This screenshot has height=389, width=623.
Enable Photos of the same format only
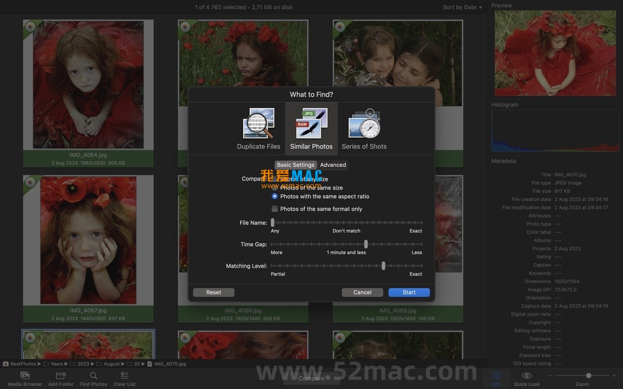click(x=275, y=209)
